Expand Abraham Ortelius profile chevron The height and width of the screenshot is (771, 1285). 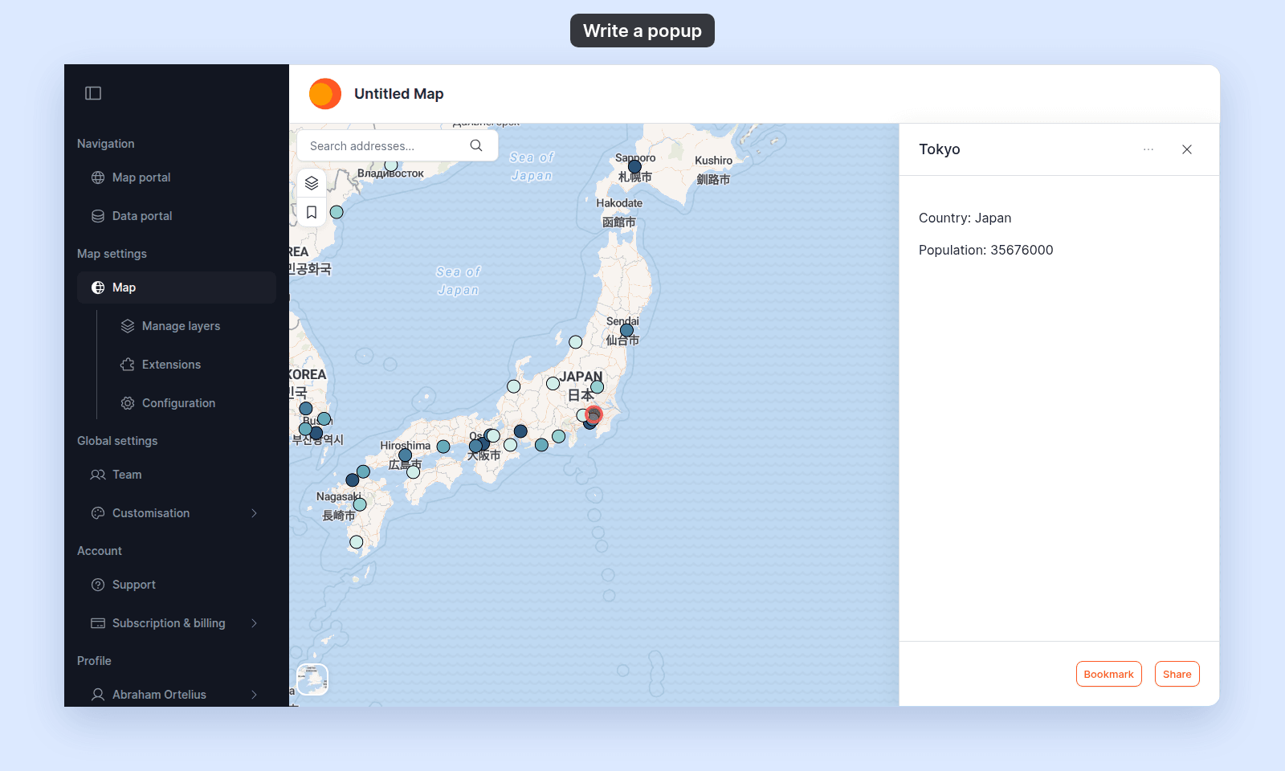[255, 695]
